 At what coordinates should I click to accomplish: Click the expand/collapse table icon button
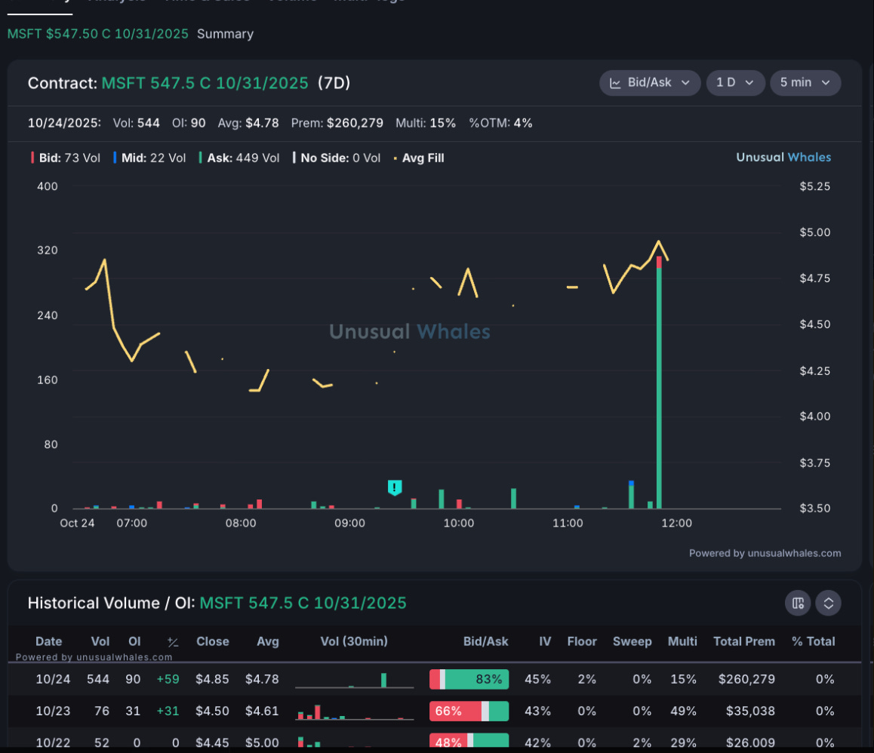[x=828, y=603]
